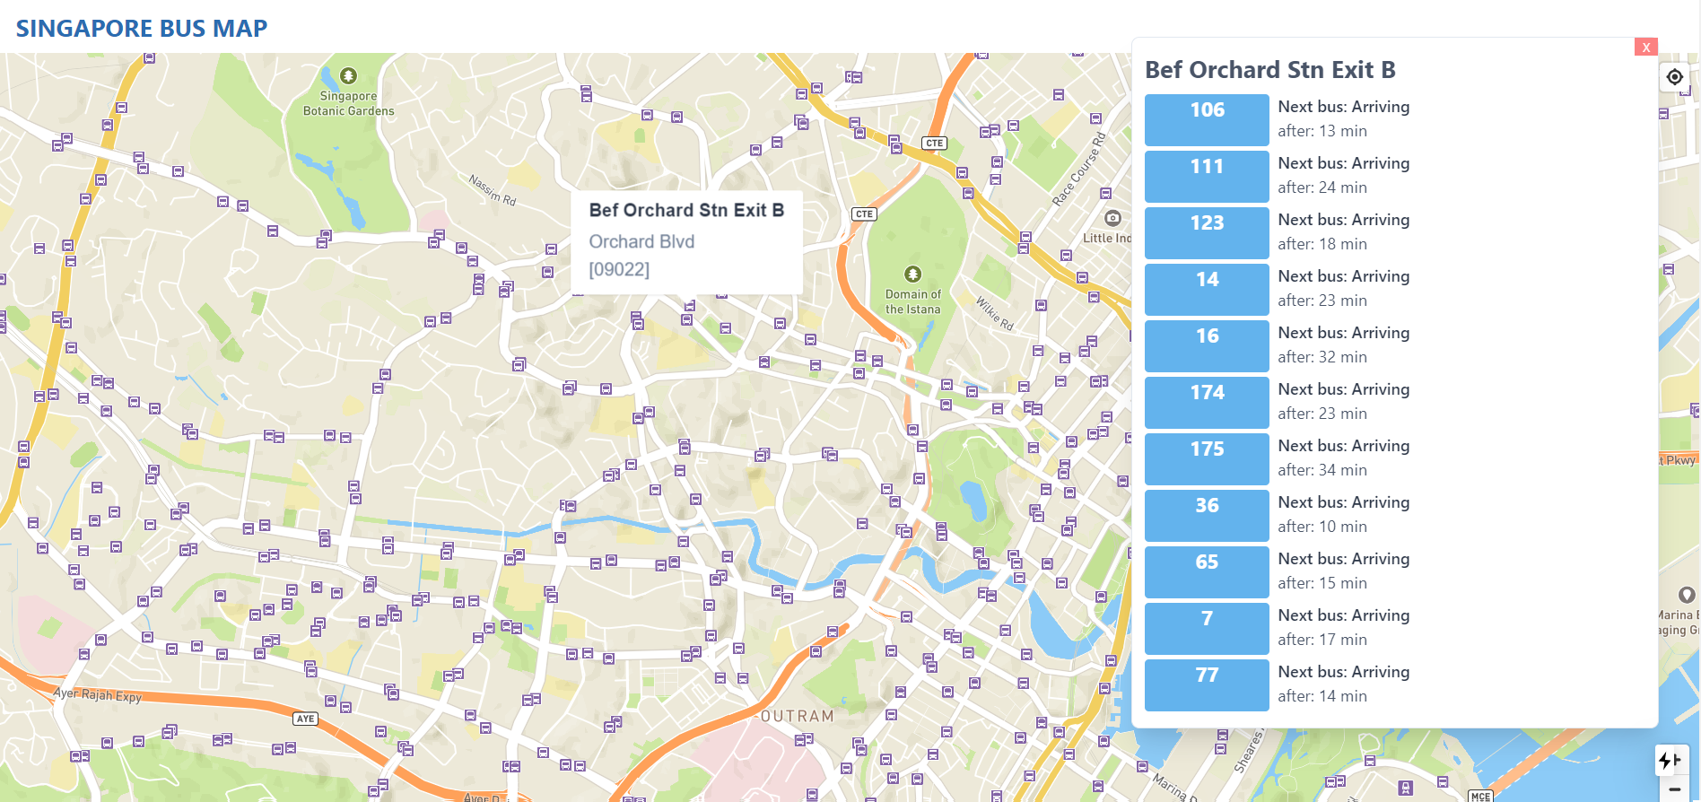This screenshot has height=802, width=1701.
Task: Select bus service 106
Action: pos(1207,119)
